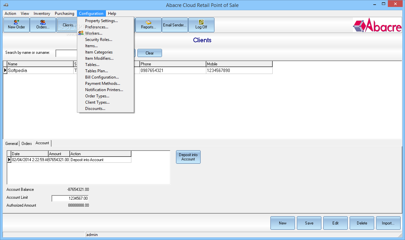This screenshot has height=240, width=405.
Task: Open Payment Methods menu entry
Action: pyautogui.click(x=106, y=84)
